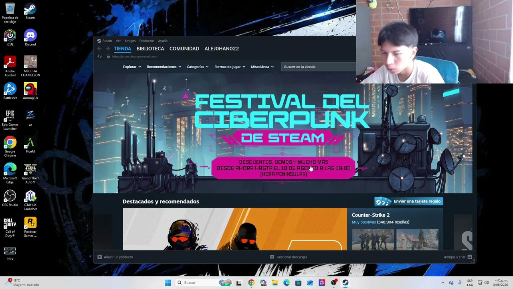This screenshot has height=289, width=513.
Task: Open File Explorer from the taskbar
Action: pyautogui.click(x=275, y=283)
